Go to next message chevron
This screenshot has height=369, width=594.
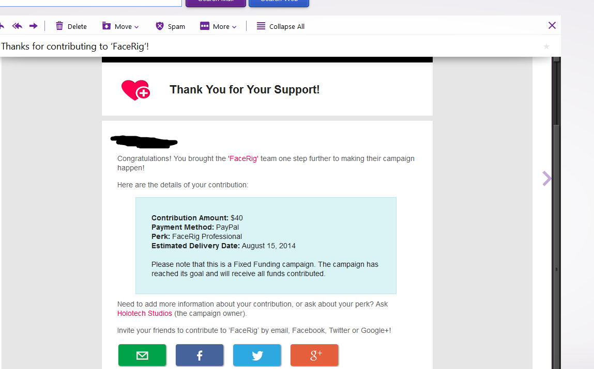pos(546,179)
